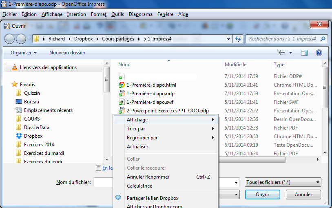Image resolution: width=332 pixels, height=208 pixels.
Task: Click Nouveau dossier button
Action: [67, 53]
